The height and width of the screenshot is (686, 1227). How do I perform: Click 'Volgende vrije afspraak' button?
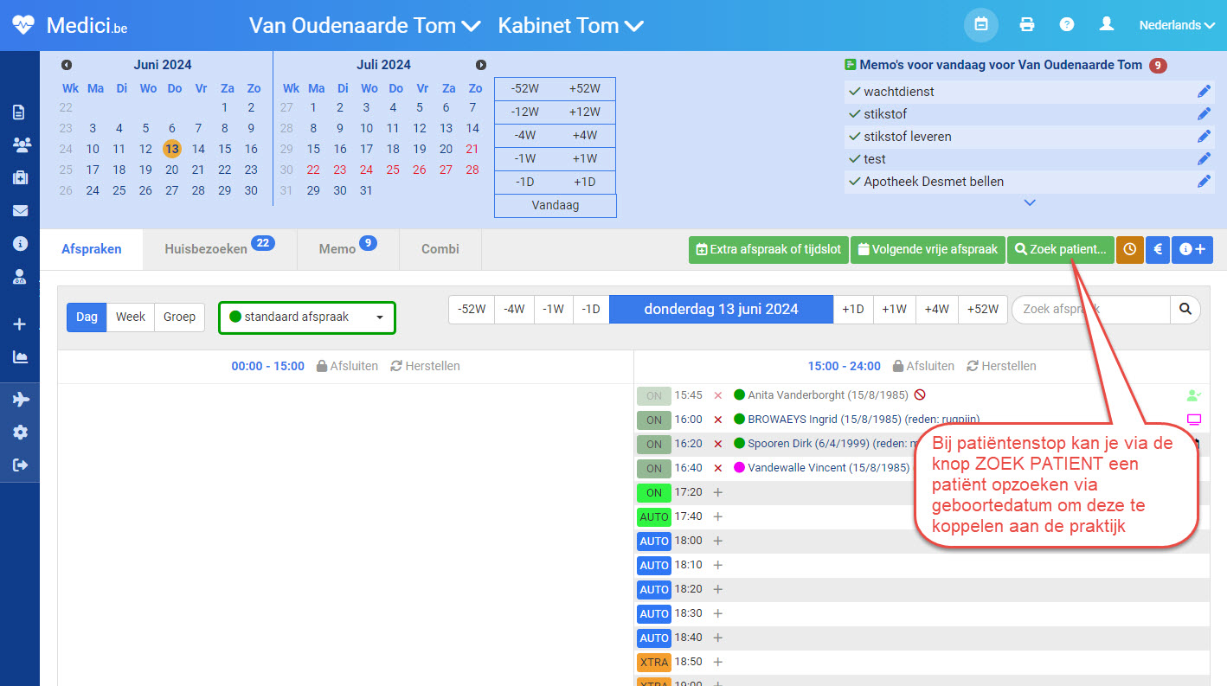[x=928, y=249]
